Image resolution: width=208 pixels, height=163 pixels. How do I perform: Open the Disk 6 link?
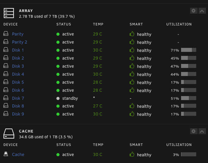(x=18, y=90)
